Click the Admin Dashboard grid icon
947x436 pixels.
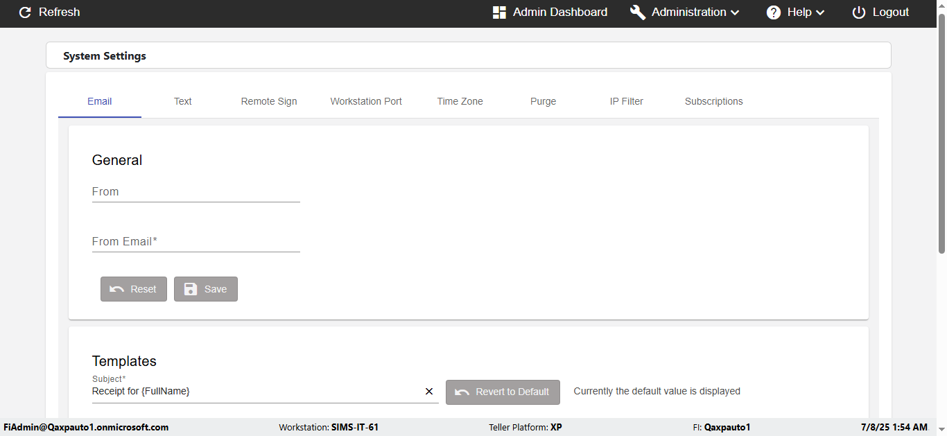(x=499, y=12)
